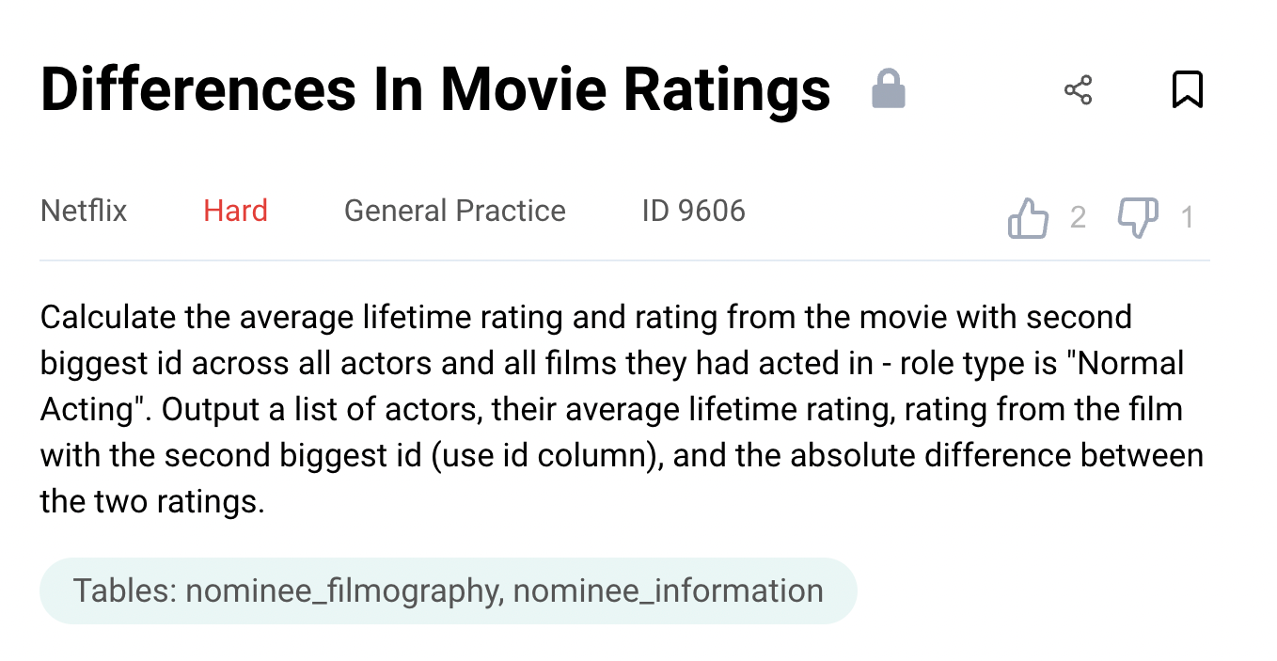
Task: Click the Differences In Movie Ratings title
Action: [x=435, y=89]
